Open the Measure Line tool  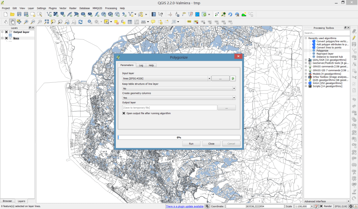click(x=144, y=22)
